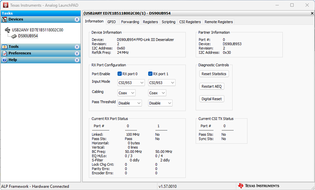The image size is (315, 190).
Task: Click the chip icon beside DS90UB954
Action: pyautogui.click(x=14, y=36)
